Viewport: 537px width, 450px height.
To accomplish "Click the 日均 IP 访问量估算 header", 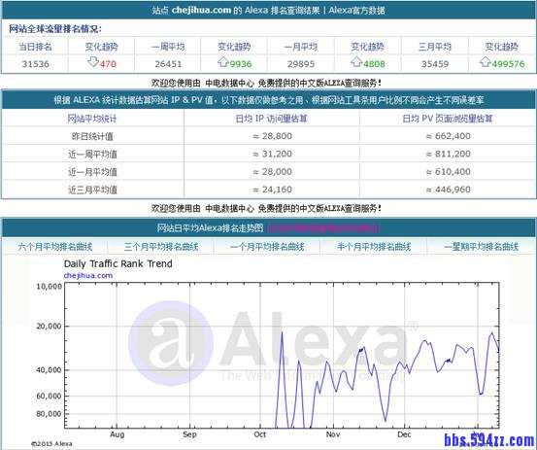I will tap(272, 119).
